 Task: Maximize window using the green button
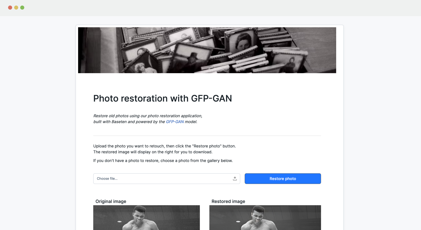(22, 8)
